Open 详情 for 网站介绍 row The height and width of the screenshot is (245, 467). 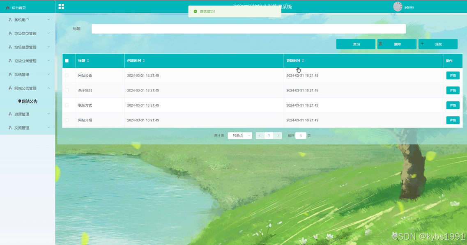(453, 120)
